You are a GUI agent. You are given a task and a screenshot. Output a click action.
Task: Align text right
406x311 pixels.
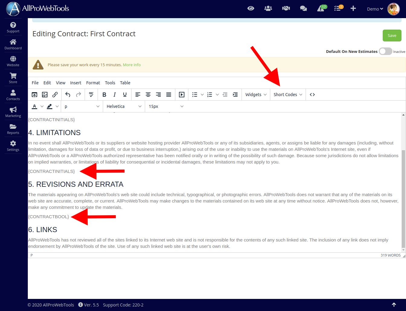point(158,95)
